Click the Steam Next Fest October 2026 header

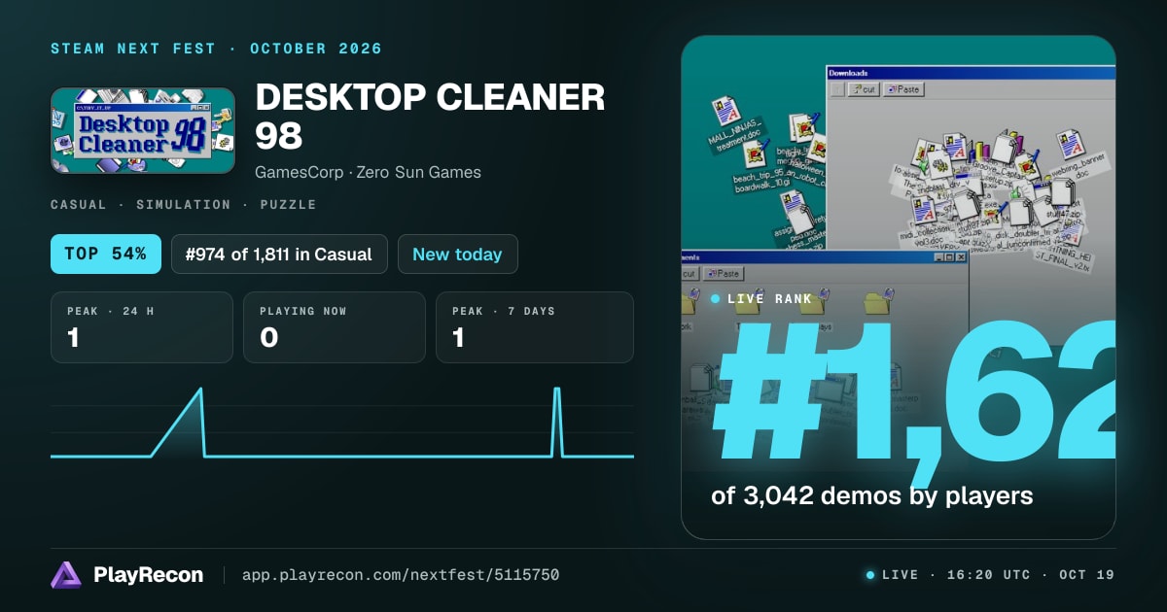[x=216, y=49]
